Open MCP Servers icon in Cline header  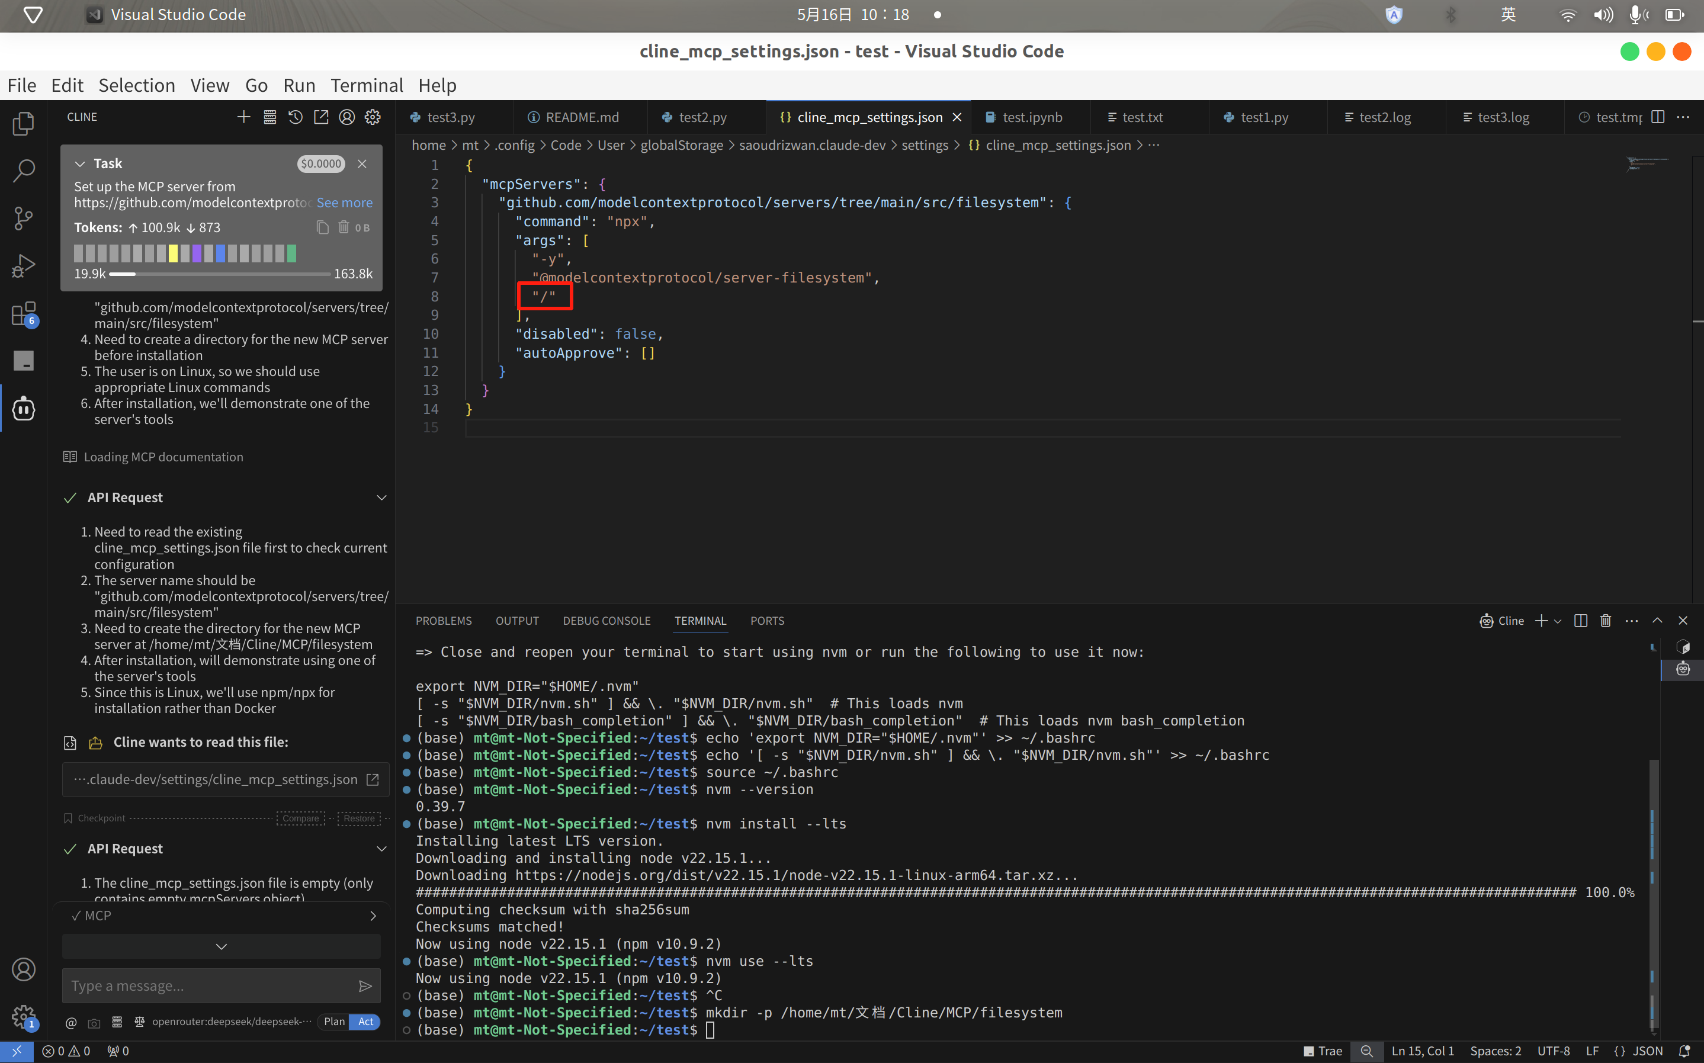(x=269, y=117)
